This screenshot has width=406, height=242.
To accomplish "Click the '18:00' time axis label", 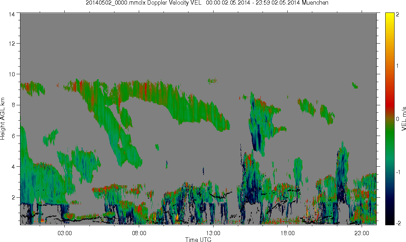I will click(x=288, y=233).
